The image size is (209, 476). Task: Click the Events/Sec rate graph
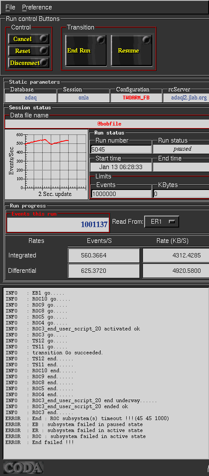tap(46, 164)
